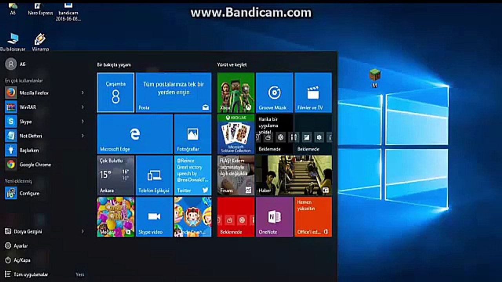Image resolution: width=502 pixels, height=282 pixels.
Task: Click the Harika bir uygulama yolda tile
Action: point(274,134)
